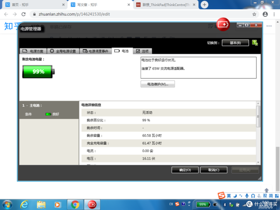
Task: Click the taskbar 99% battery gauge
Action: [x=203, y=204]
